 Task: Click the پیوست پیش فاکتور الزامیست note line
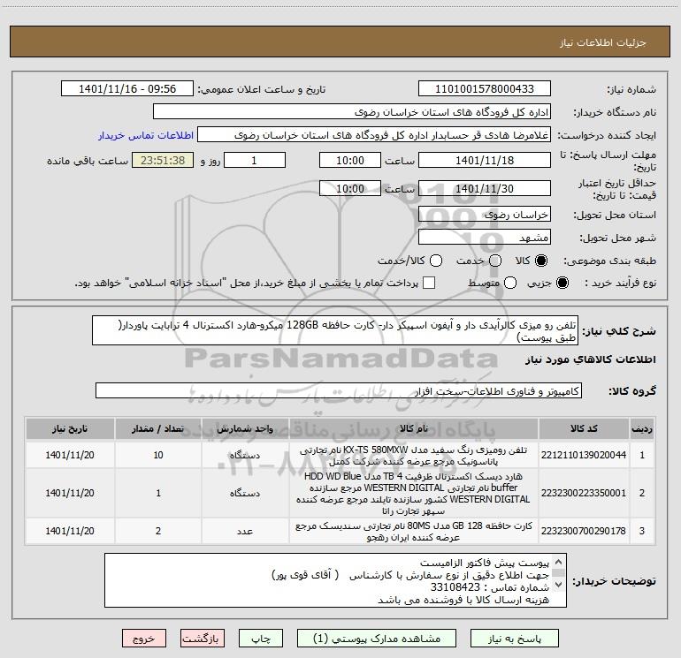(x=485, y=563)
